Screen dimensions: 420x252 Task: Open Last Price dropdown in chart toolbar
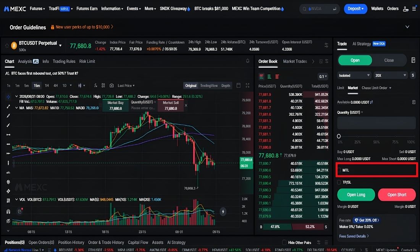coord(126,86)
